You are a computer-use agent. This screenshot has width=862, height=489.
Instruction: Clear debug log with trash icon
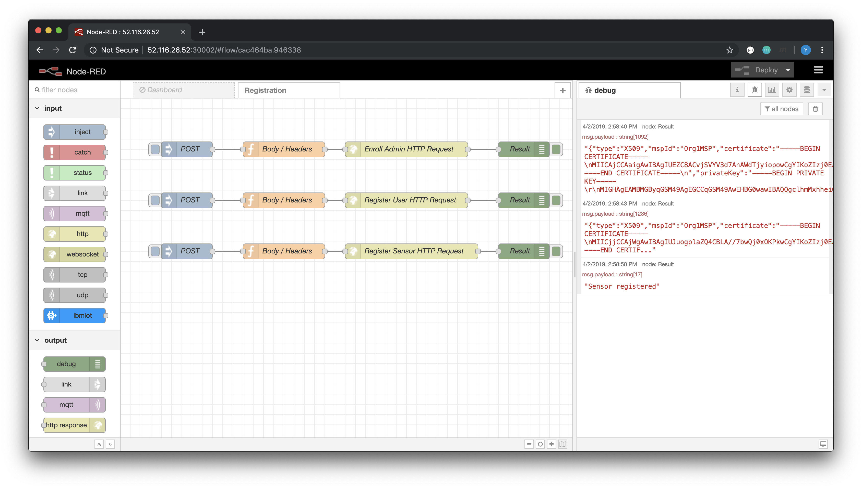click(x=815, y=109)
